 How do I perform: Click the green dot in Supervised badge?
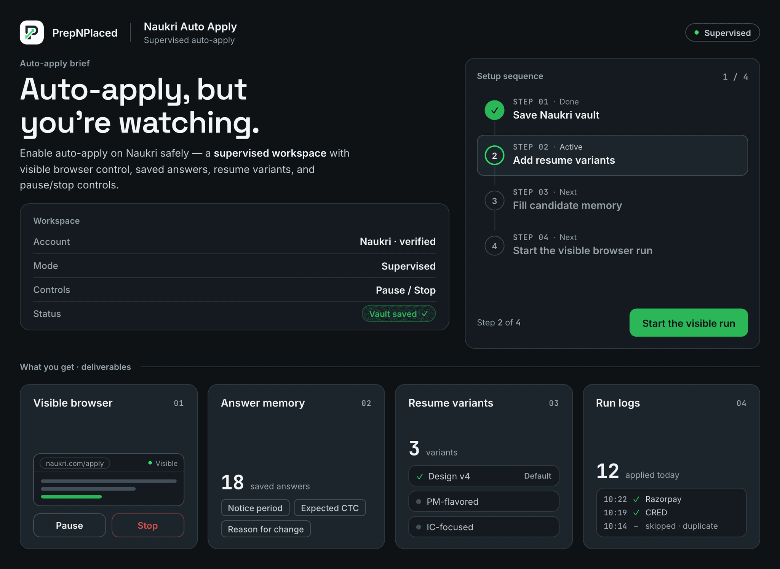coord(697,33)
